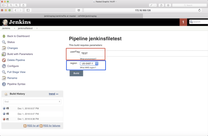Screen dimensions: 208x136
Task: Open the Full Stage View link
Action: pos(16,72)
